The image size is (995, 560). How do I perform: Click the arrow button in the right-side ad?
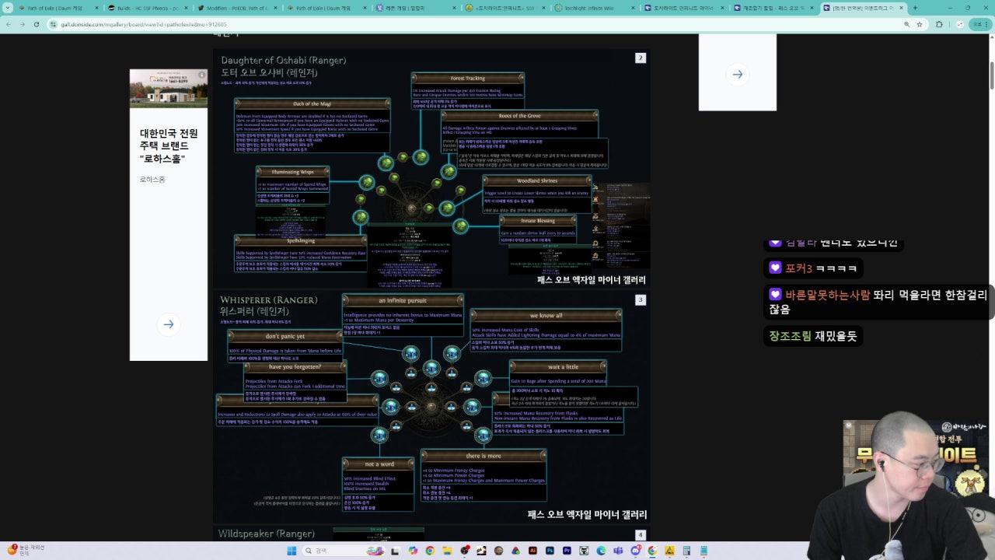coord(737,75)
